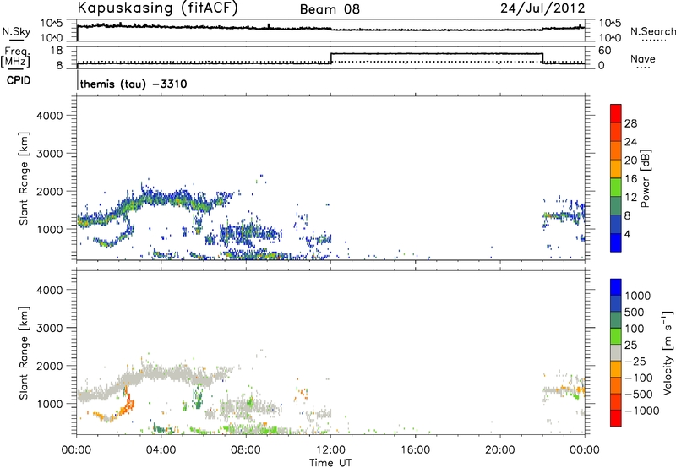
Task: Click the '20:00' time axis label
Action: [x=499, y=450]
